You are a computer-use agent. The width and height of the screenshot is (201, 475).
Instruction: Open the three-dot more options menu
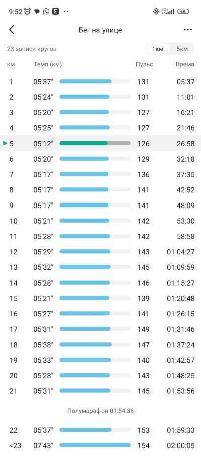188,30
